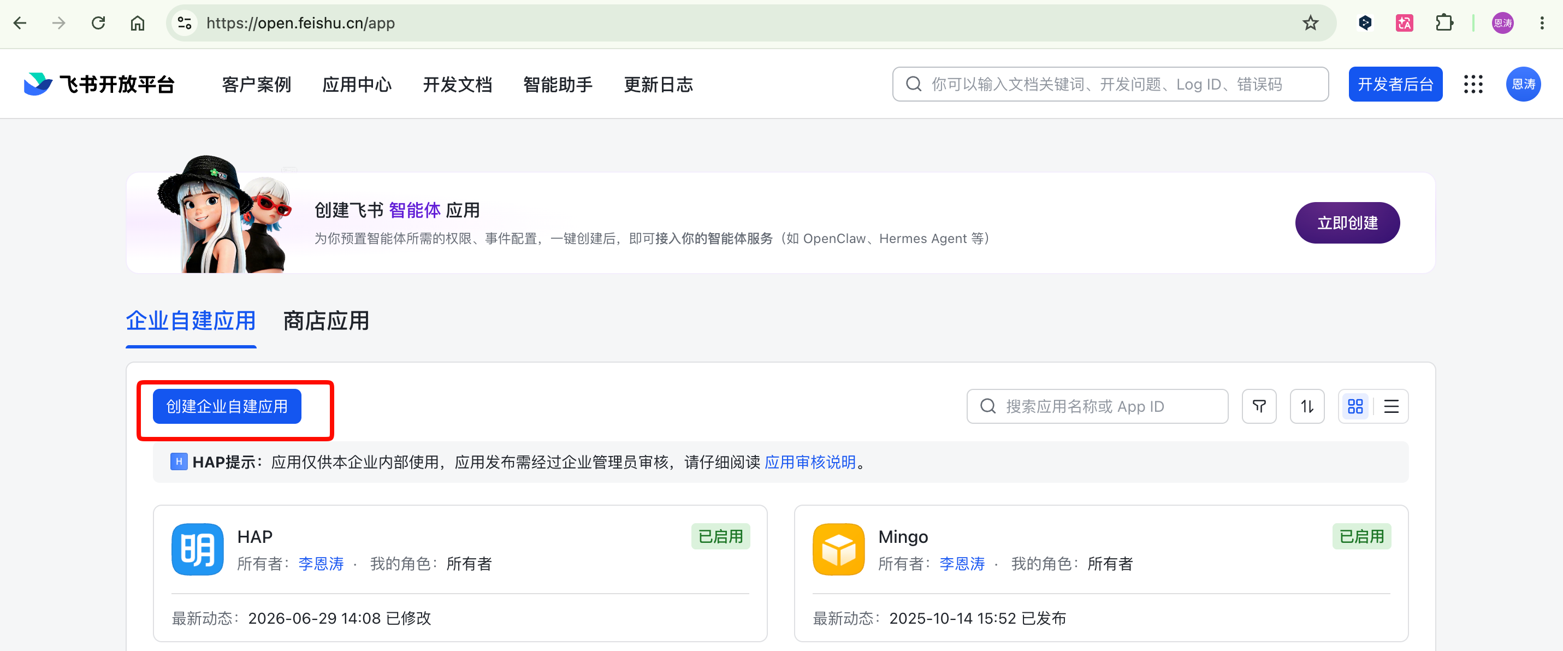This screenshot has width=1563, height=651.
Task: Open the 应用审核说明 link
Action: pos(810,463)
